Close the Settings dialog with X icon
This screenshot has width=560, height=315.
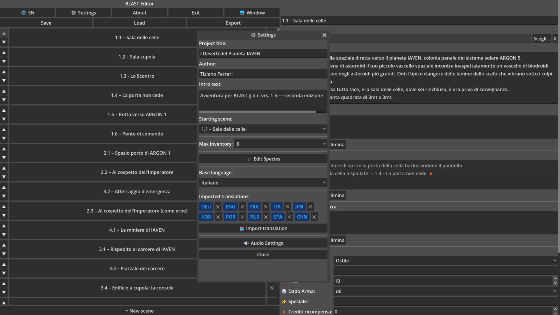(324, 35)
